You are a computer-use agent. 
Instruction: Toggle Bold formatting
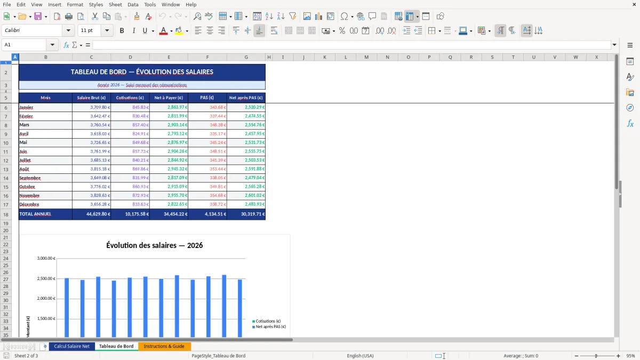(122, 31)
